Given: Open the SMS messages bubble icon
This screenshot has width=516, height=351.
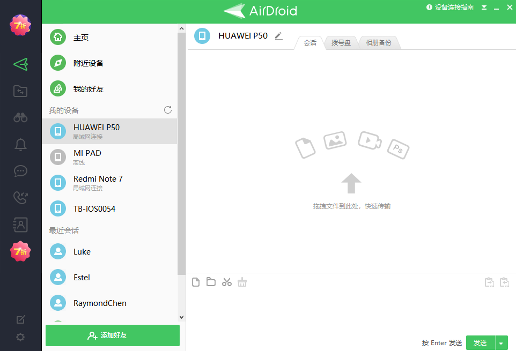Looking at the screenshot, I should pyautogui.click(x=20, y=171).
